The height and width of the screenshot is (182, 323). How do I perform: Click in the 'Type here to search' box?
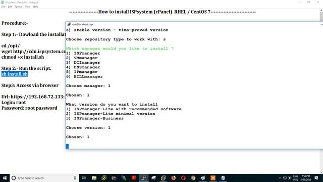click(44, 178)
